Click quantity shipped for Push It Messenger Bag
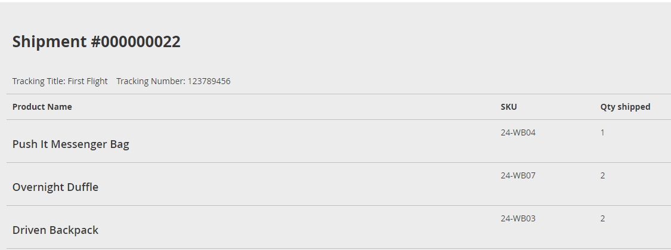The image size is (671, 250). coord(602,132)
